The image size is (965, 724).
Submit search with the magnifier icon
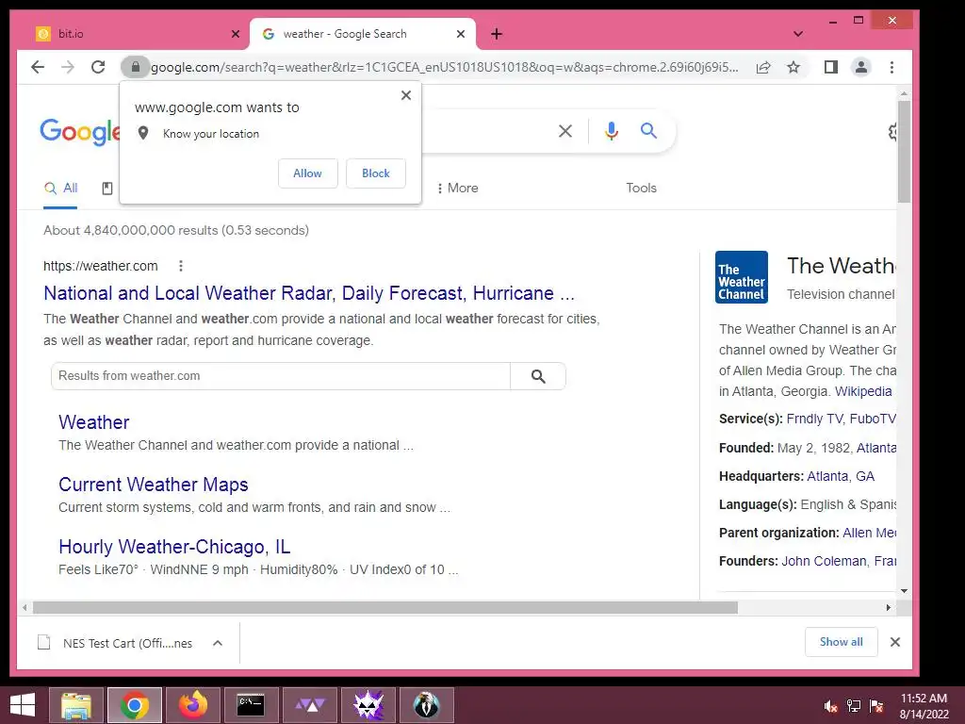coord(648,130)
